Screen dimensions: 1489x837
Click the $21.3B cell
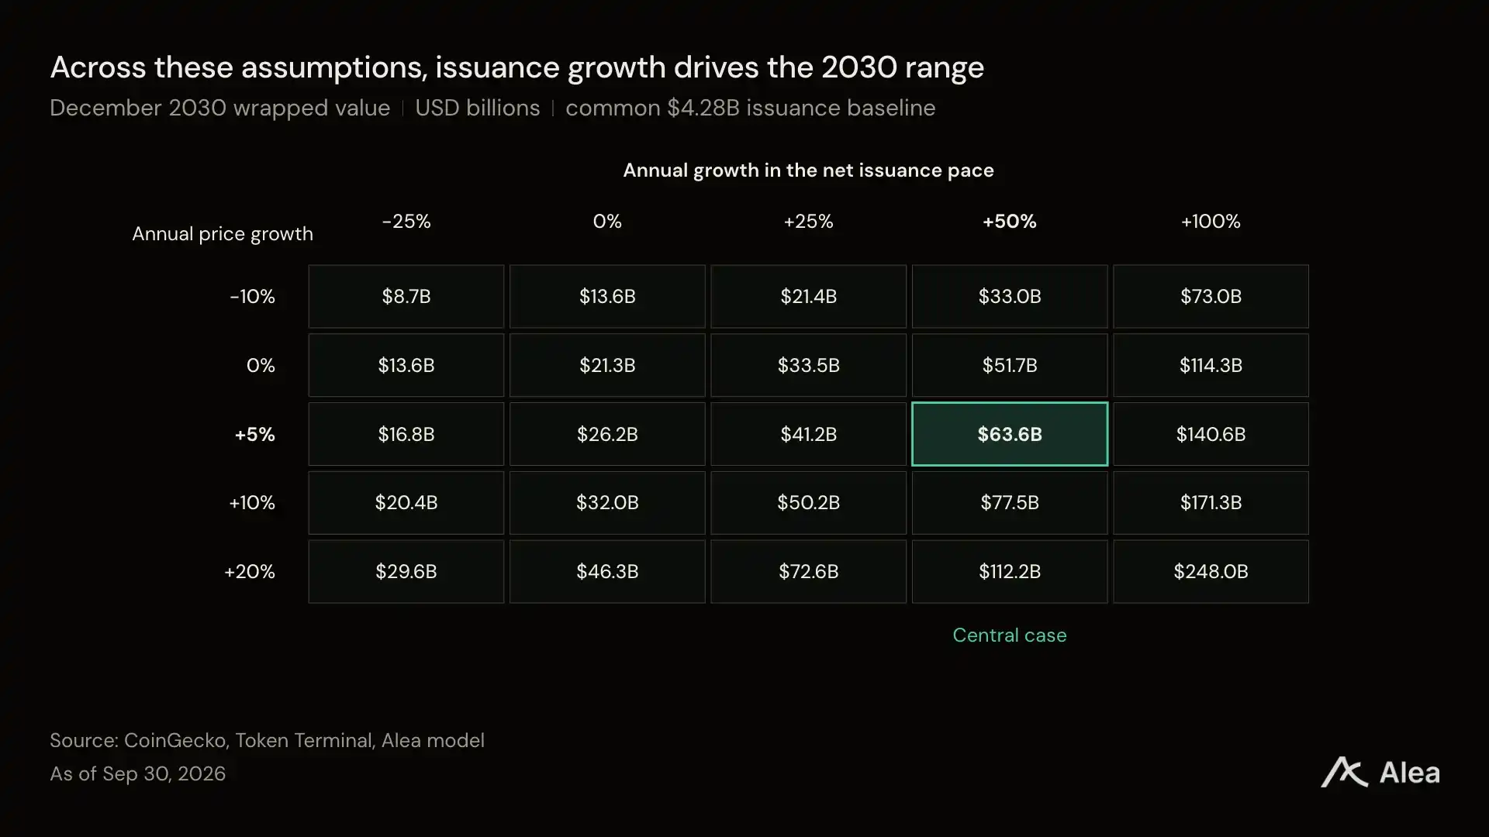click(607, 365)
